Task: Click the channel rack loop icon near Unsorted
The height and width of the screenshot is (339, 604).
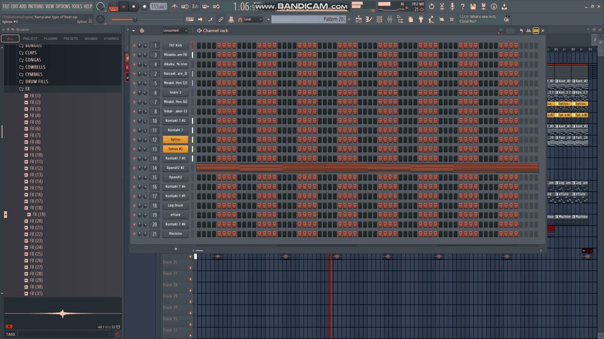Action: point(142,31)
